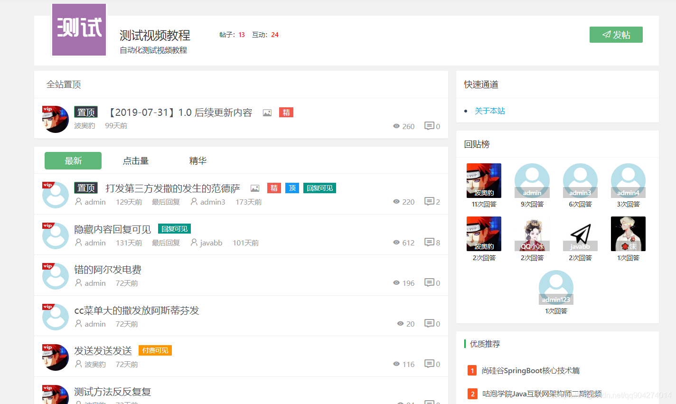The width and height of the screenshot is (676, 404).
Task: Open post 隐藏内容回复可见
Action: pyautogui.click(x=113, y=229)
